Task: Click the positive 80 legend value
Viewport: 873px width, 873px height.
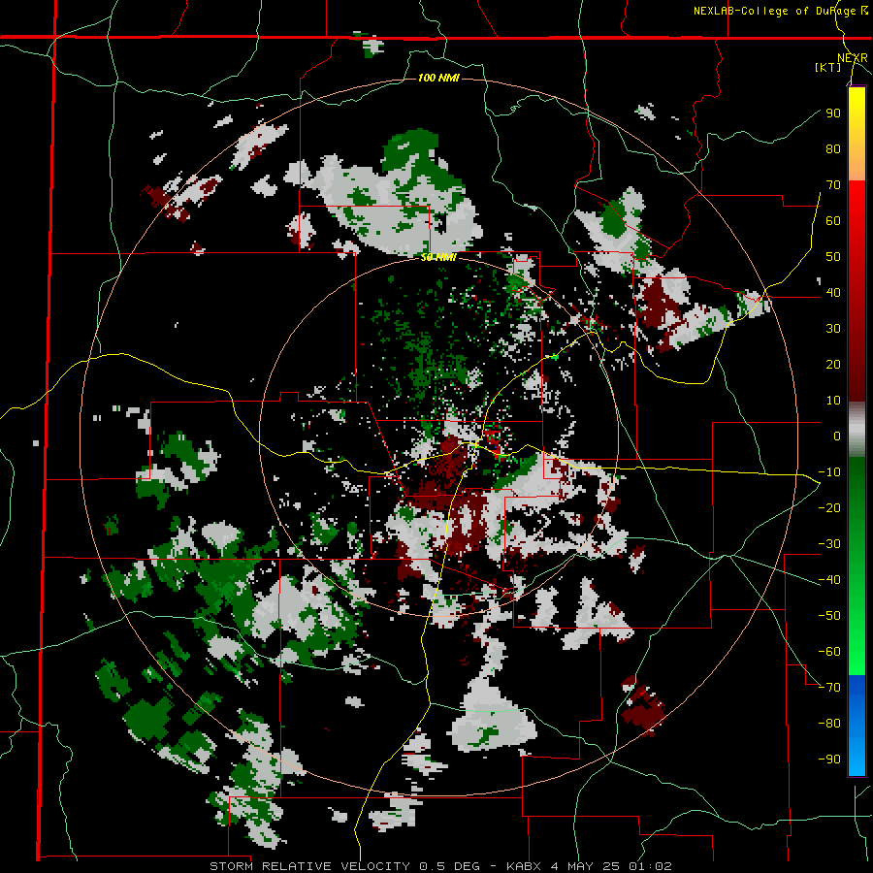Action: 833,148
